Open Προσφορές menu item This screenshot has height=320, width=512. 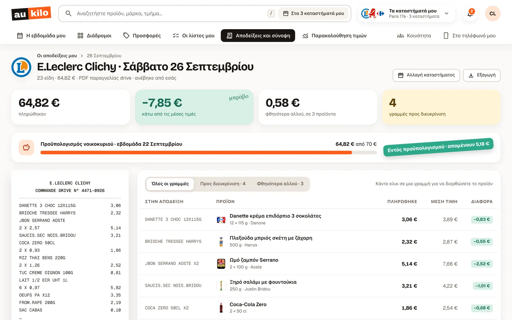[x=142, y=36]
